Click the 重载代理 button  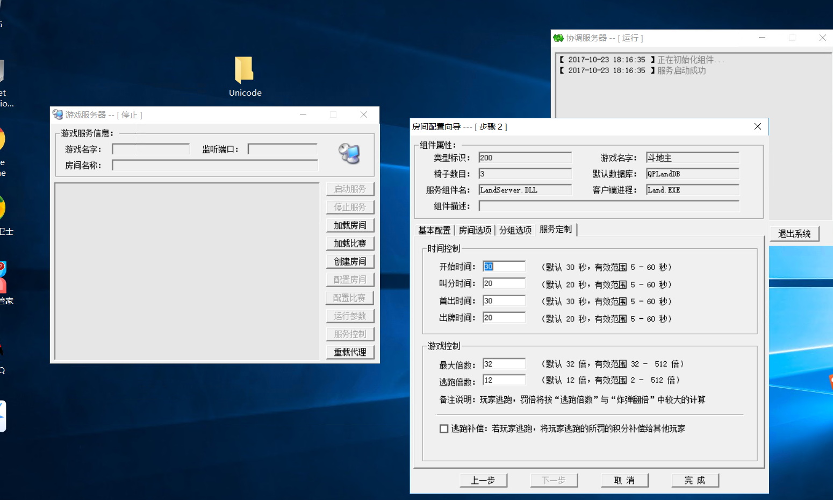pos(350,352)
